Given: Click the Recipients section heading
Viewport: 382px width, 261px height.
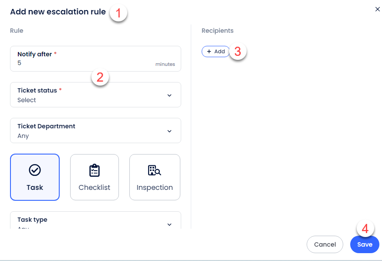Looking at the screenshot, I should click(x=217, y=31).
